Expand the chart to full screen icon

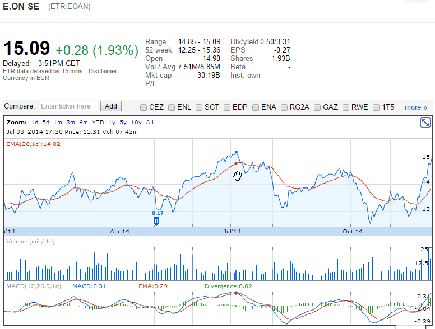pyautogui.click(x=425, y=123)
